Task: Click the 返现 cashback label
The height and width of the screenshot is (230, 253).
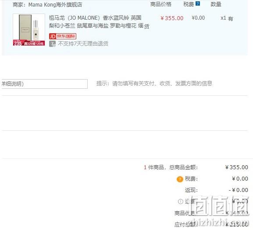Action: (191, 190)
